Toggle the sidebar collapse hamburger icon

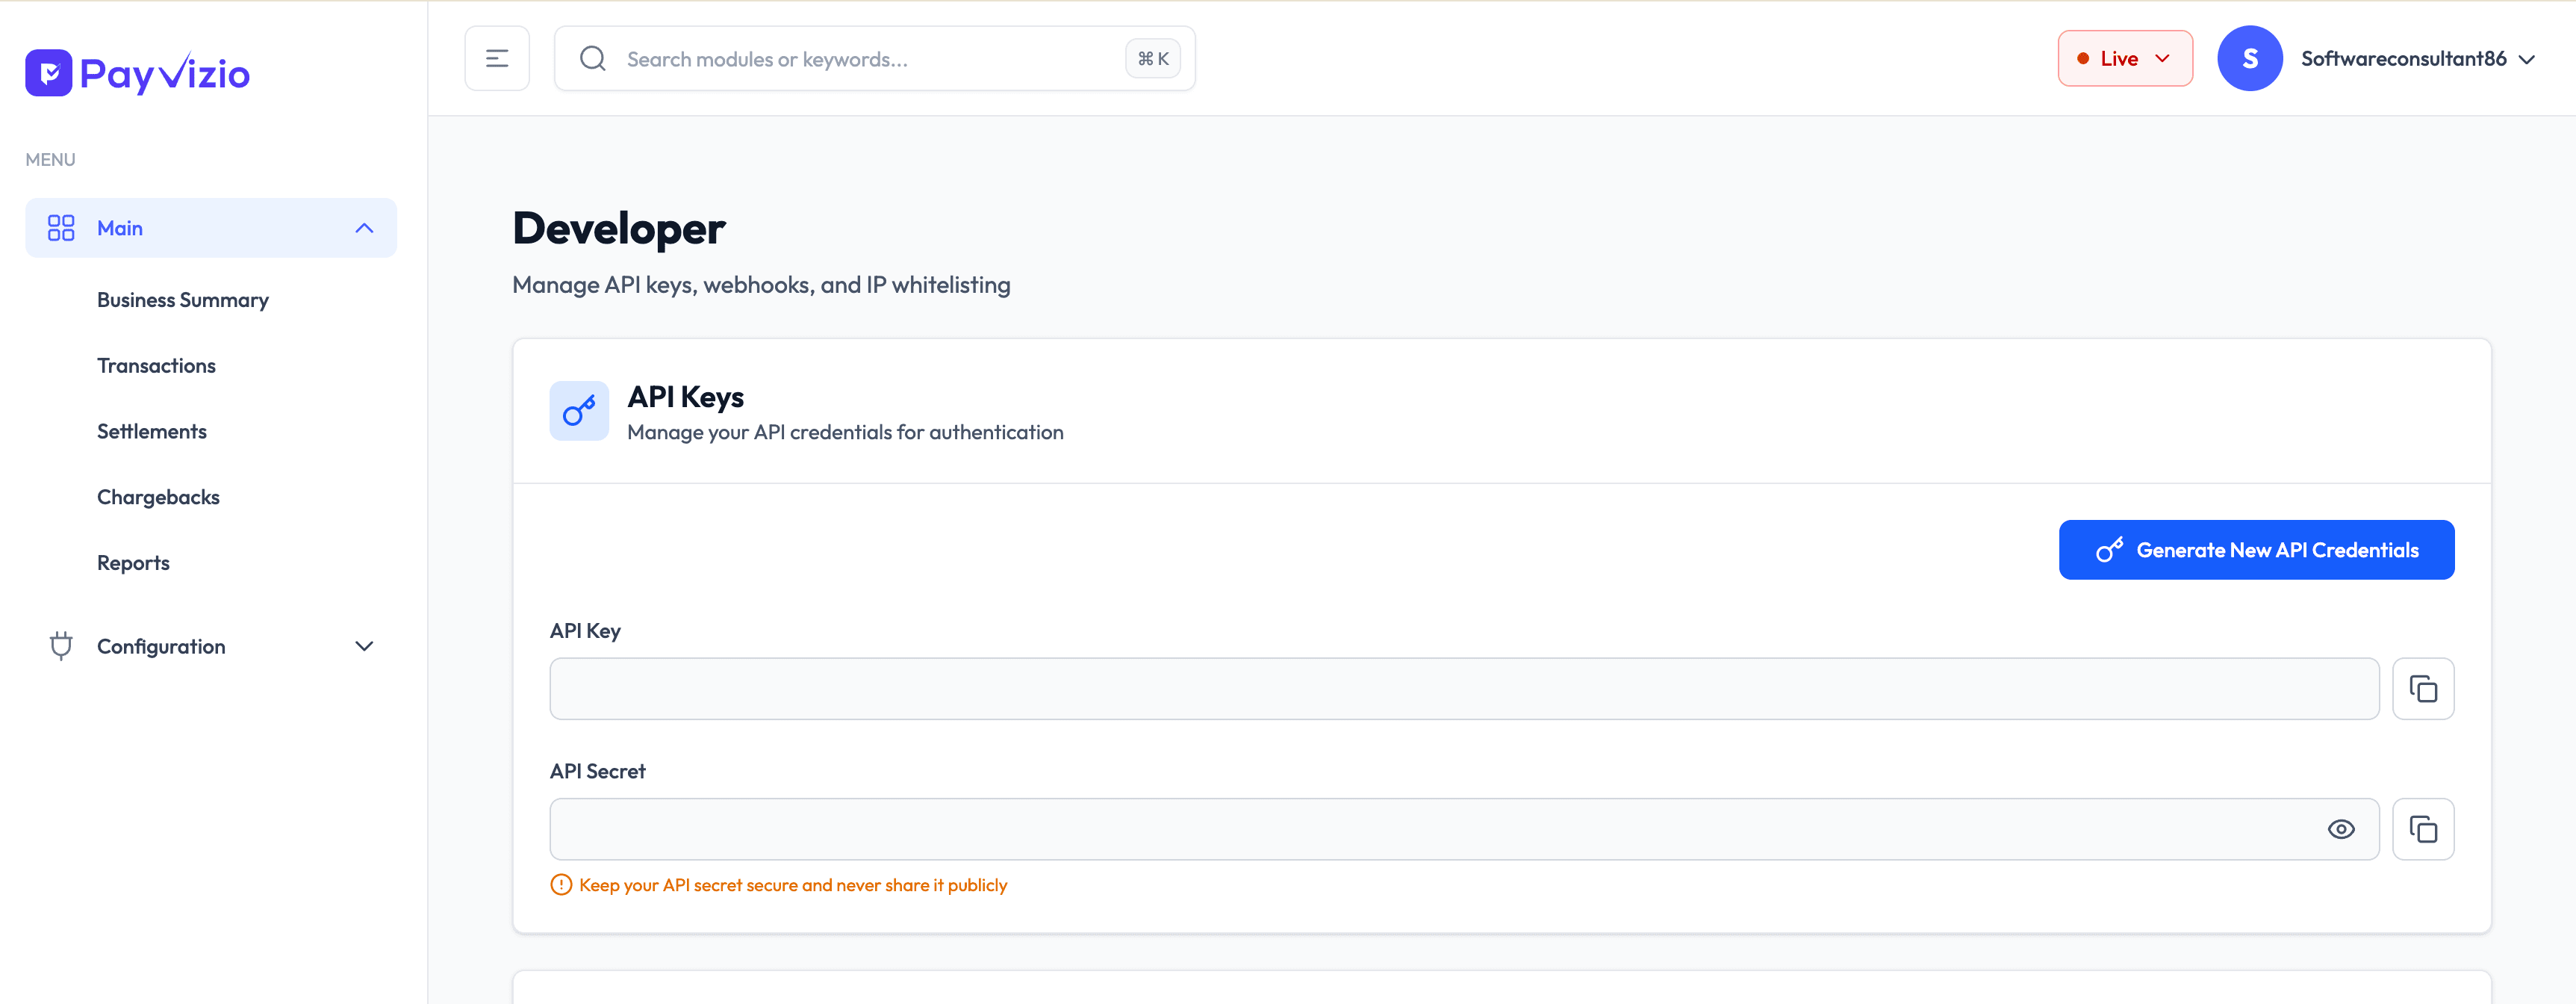(x=497, y=59)
